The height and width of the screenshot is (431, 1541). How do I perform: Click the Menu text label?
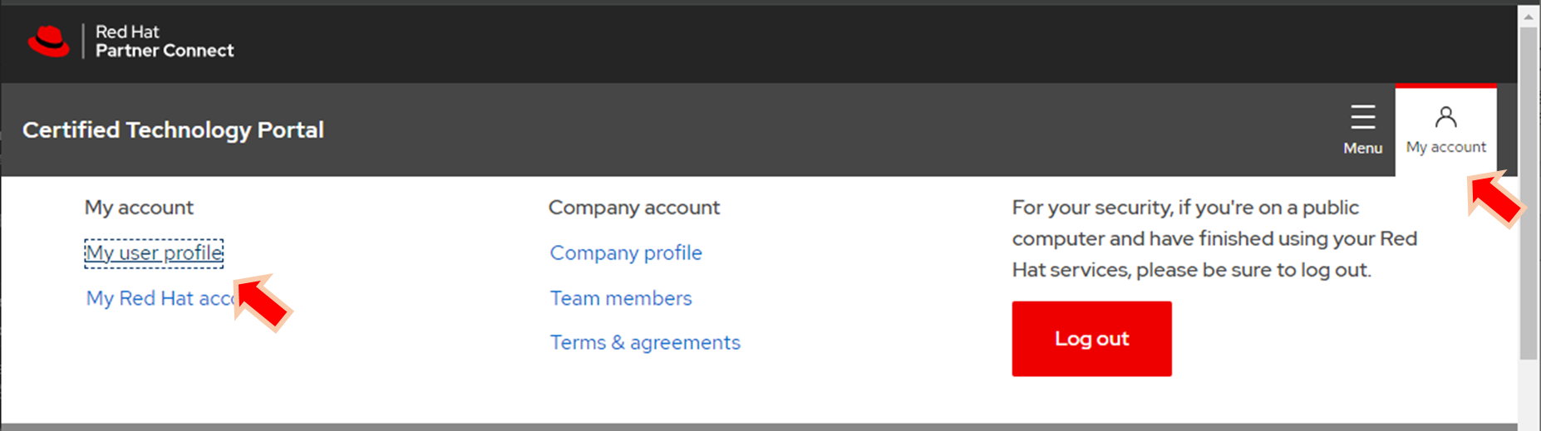[x=1362, y=148]
